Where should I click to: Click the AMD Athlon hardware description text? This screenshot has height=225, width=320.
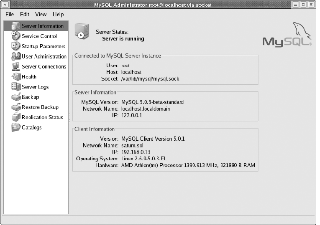pyautogui.click(x=188, y=165)
